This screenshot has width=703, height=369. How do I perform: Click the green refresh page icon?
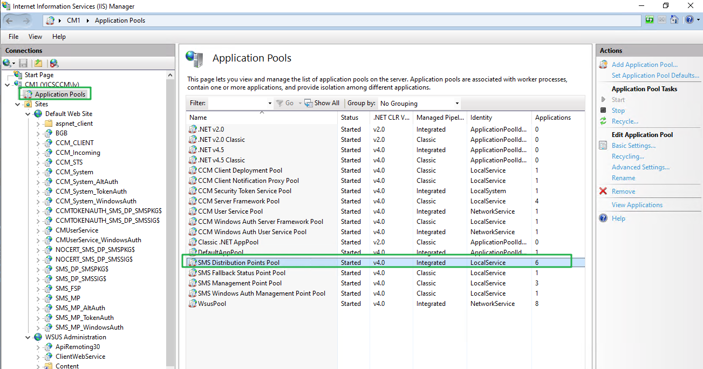point(650,20)
